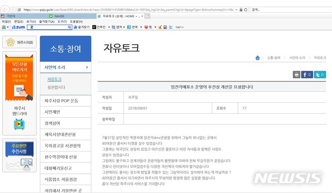Image resolution: width=332 pixels, height=193 pixels.
Task: Click the 소통·참여 blue sidebar header
Action: [65, 49]
